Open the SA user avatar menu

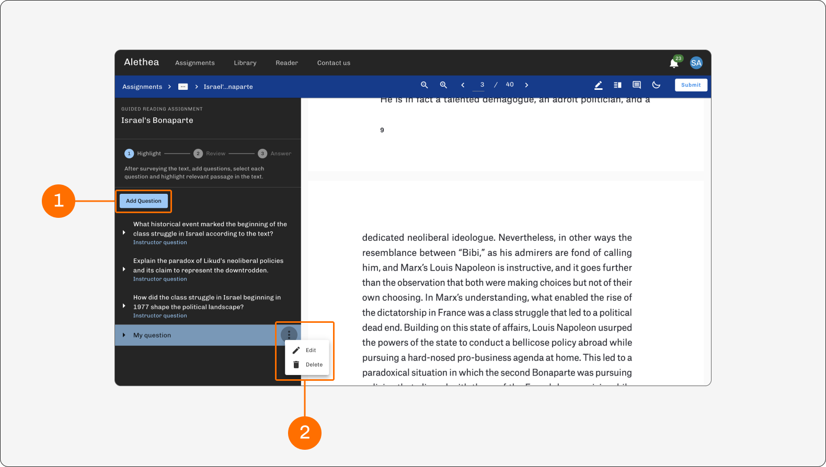click(696, 63)
